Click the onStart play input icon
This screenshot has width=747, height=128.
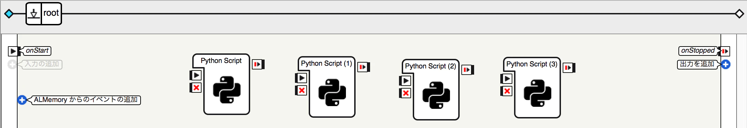(13, 51)
